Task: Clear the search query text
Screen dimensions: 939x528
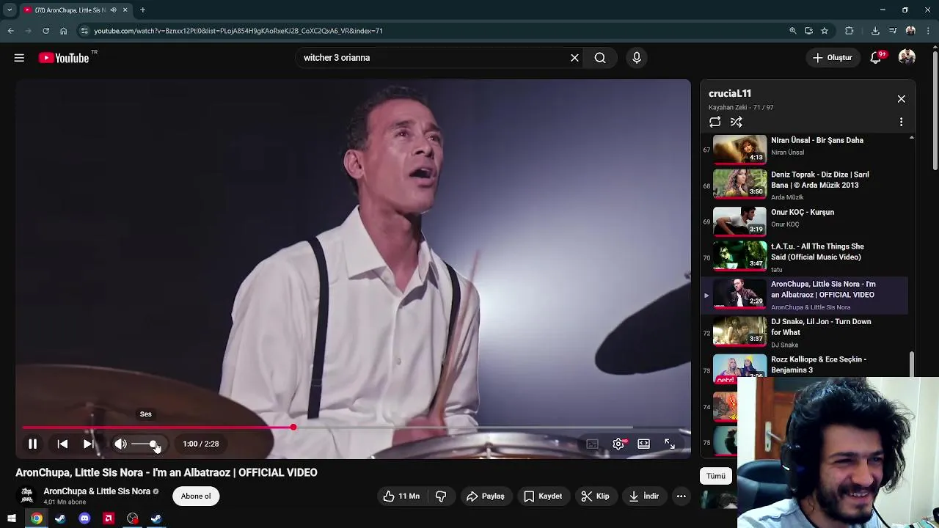Action: [574, 58]
